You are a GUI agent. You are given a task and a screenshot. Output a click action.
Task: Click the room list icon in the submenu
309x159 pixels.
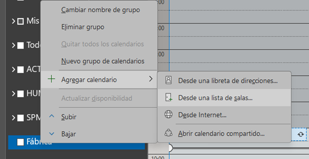click(x=169, y=98)
